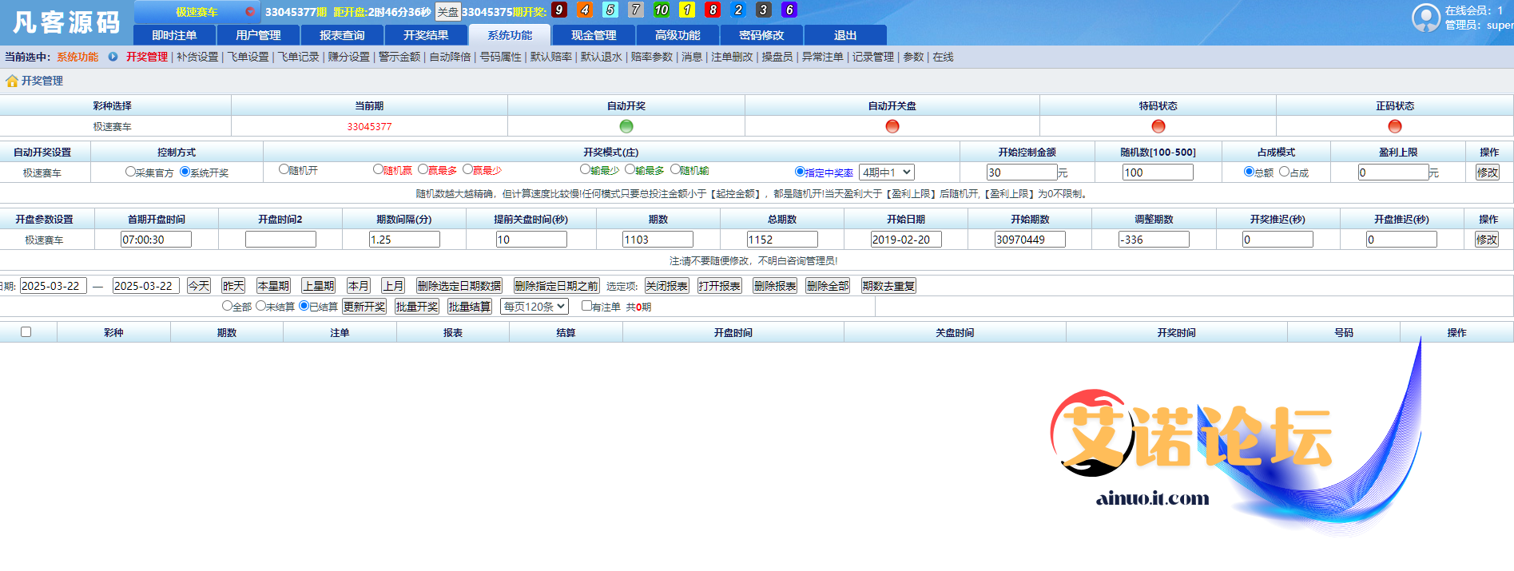This screenshot has height=571, width=1514.
Task: Click the start date 2025-03-22 field
Action: click(53, 285)
